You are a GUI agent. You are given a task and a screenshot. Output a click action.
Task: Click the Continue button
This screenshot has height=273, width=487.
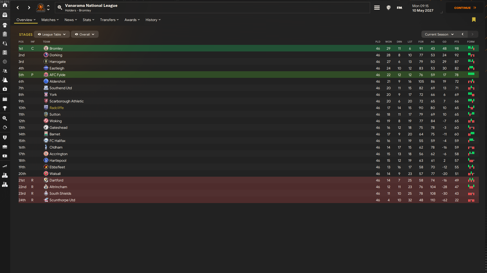tap(465, 8)
